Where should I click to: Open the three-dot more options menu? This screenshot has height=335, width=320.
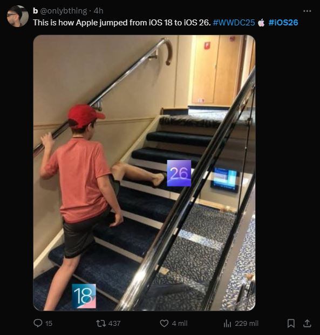pyautogui.click(x=307, y=11)
